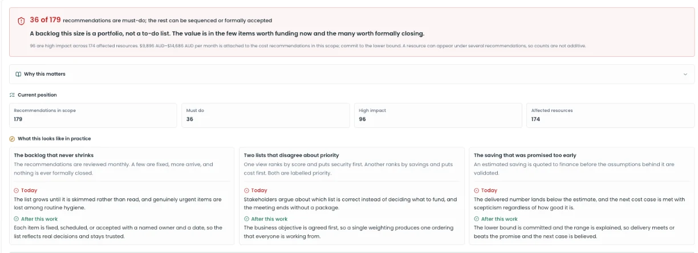Click Today clock icon in Two lists that disagree card
The height and width of the screenshot is (253, 698).
pos(246,190)
